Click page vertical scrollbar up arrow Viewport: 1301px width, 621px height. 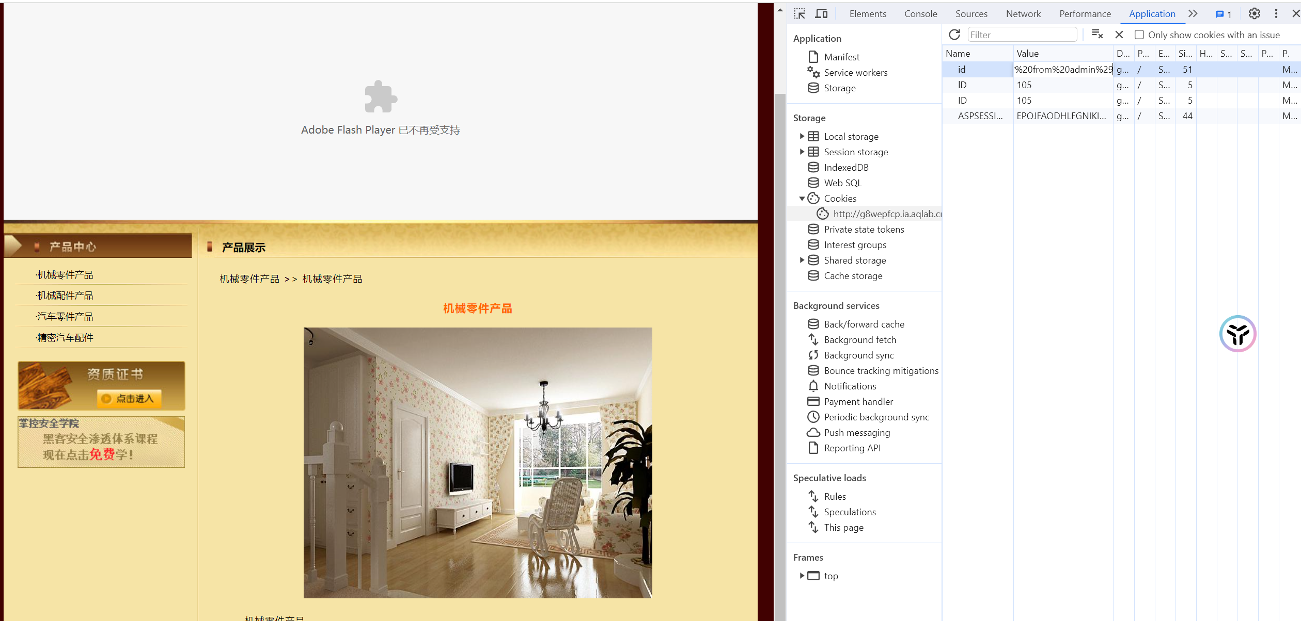(780, 10)
